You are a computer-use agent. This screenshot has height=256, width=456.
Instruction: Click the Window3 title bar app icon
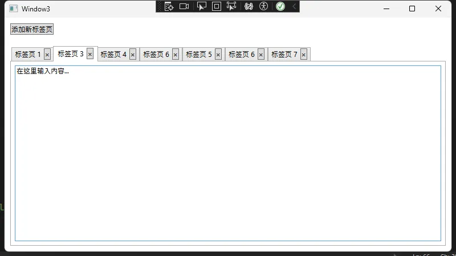click(14, 9)
